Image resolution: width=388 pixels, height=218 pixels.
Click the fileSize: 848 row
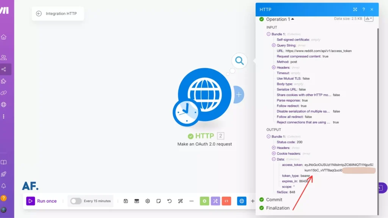(286, 192)
